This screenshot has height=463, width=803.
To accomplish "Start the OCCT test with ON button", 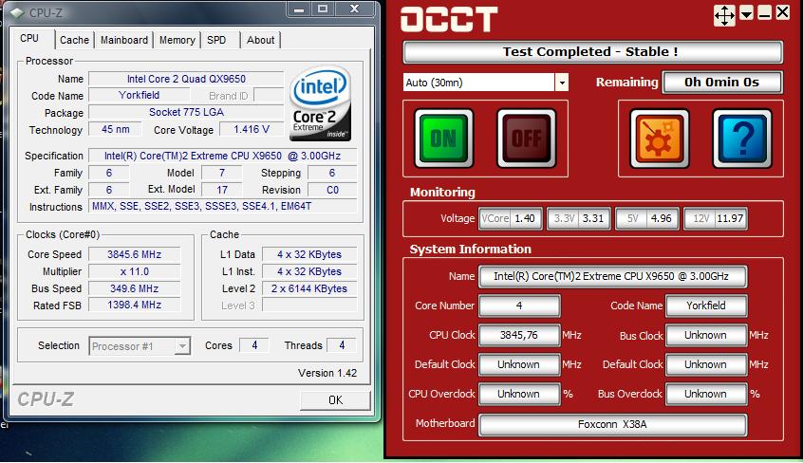I will [x=443, y=139].
